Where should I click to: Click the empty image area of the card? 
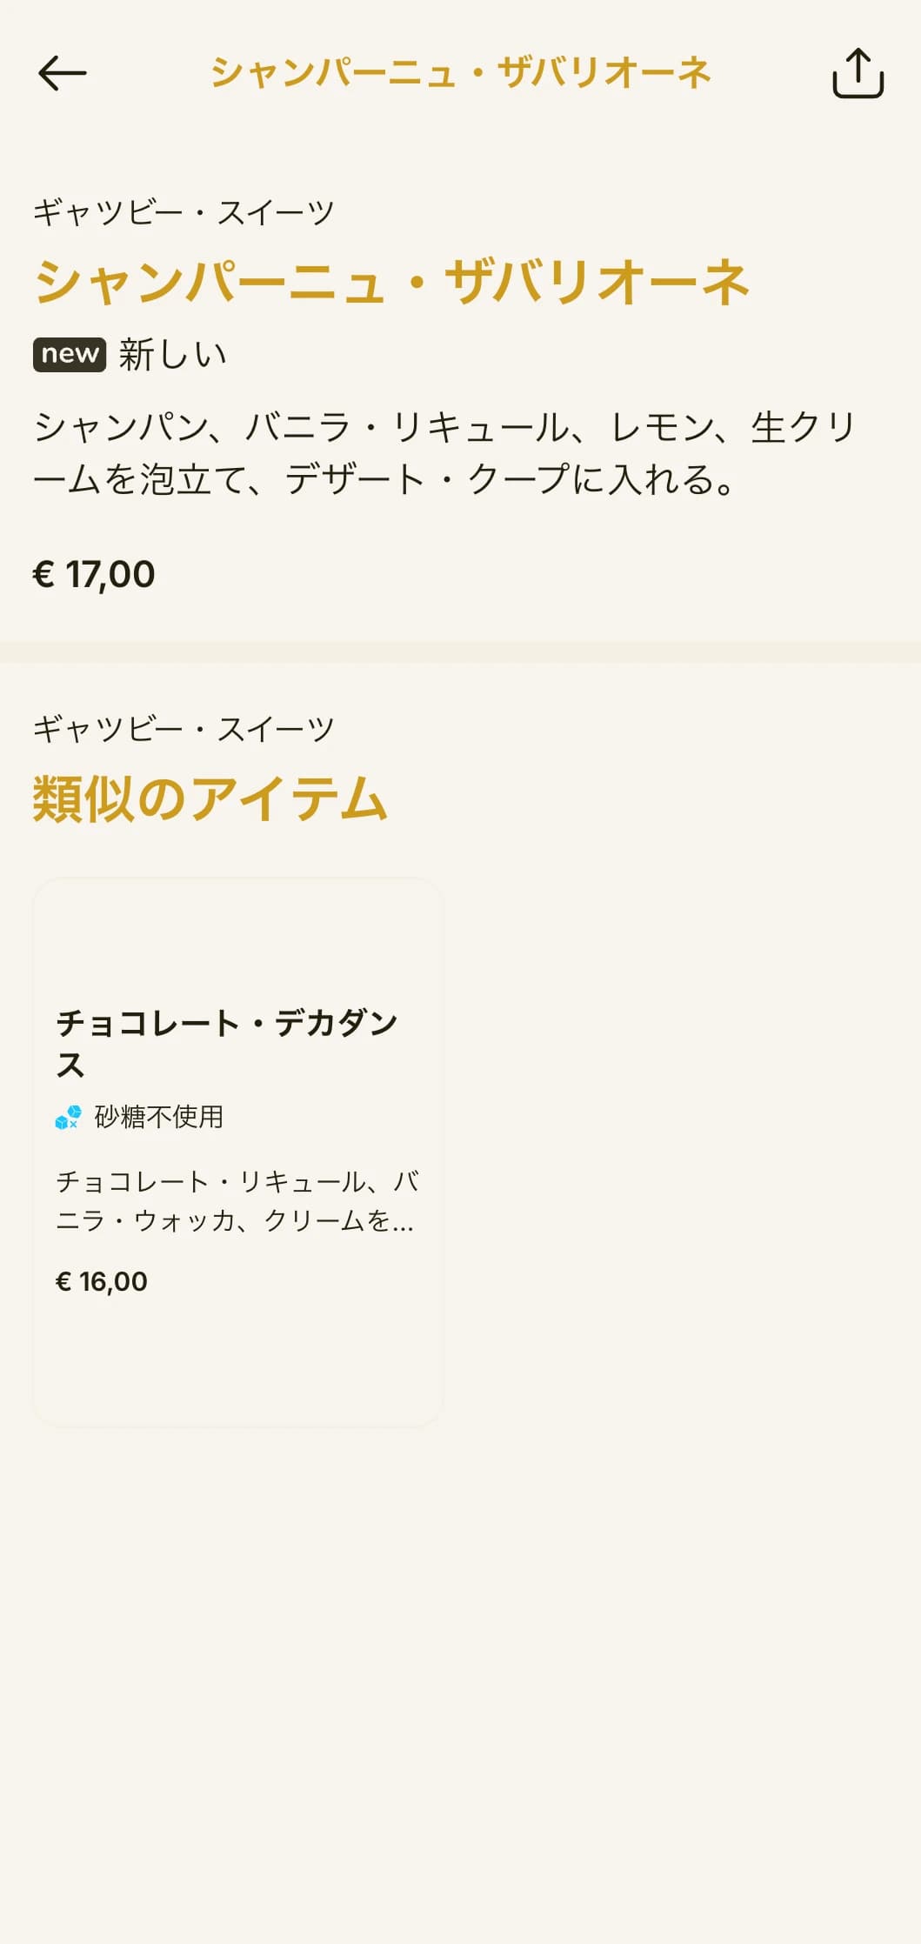[x=237, y=939]
